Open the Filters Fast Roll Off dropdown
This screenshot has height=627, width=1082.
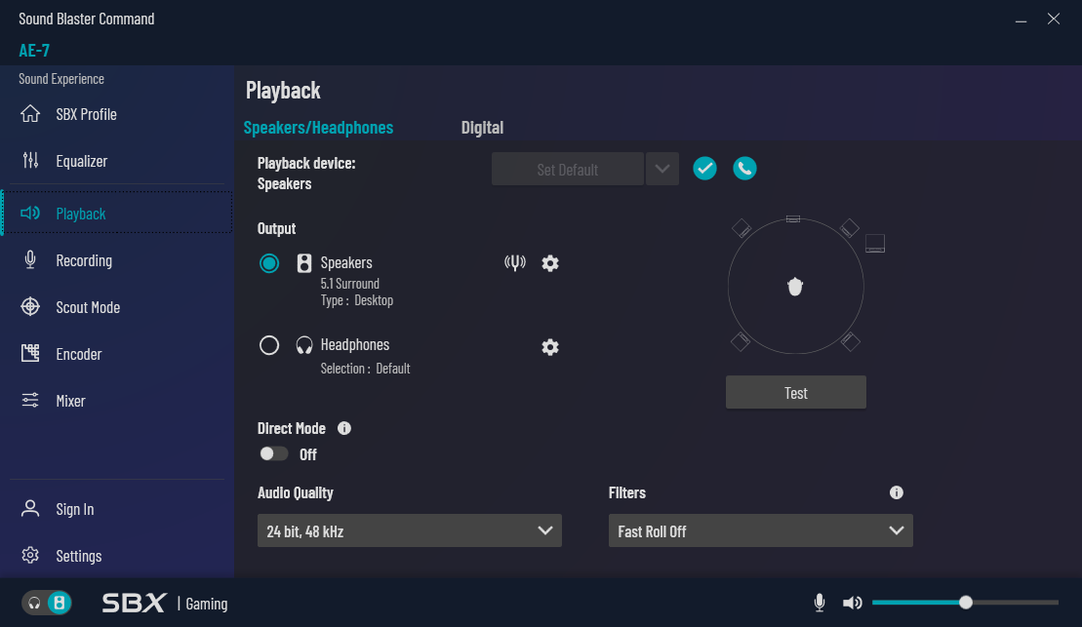(761, 530)
